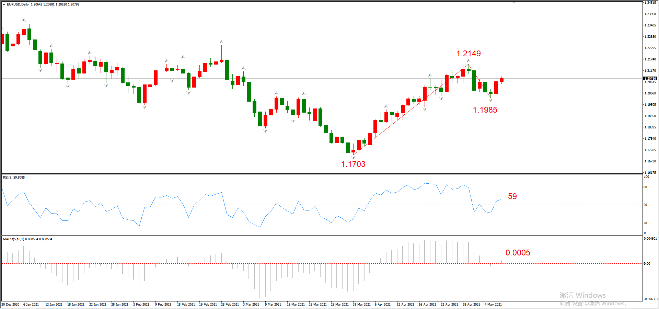Select the MACD(5,10,1) indicator label
This screenshot has width=659, height=309.
tap(28, 239)
